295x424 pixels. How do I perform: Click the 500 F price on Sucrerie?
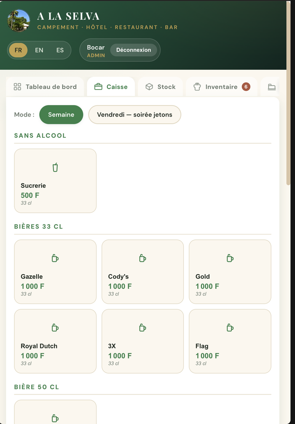point(30,195)
